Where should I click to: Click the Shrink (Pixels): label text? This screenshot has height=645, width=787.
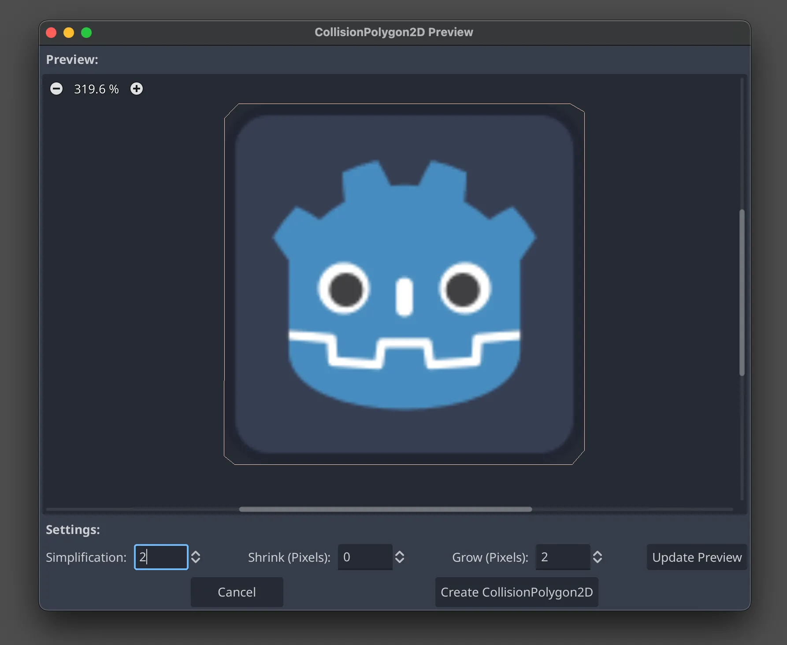pyautogui.click(x=289, y=557)
